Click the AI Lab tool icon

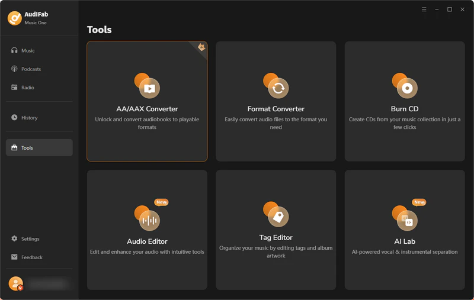pyautogui.click(x=405, y=218)
